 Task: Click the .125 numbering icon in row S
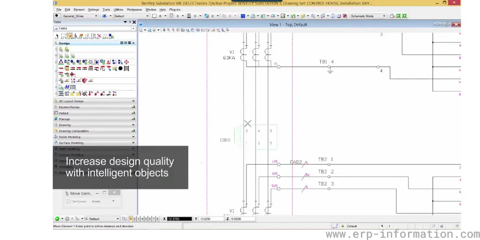[x=61, y=94]
